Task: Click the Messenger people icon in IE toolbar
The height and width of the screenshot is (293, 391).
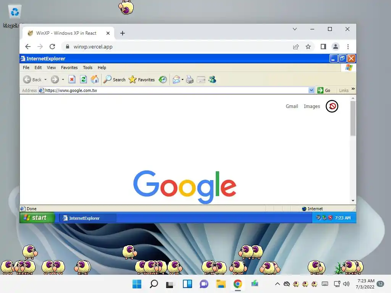Action: 212,79
